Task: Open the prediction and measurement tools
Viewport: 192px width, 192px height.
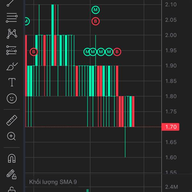Action: point(12,50)
